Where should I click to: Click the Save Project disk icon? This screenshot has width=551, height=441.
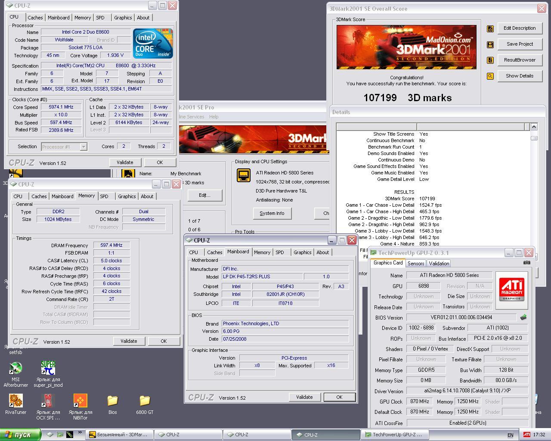tap(490, 44)
